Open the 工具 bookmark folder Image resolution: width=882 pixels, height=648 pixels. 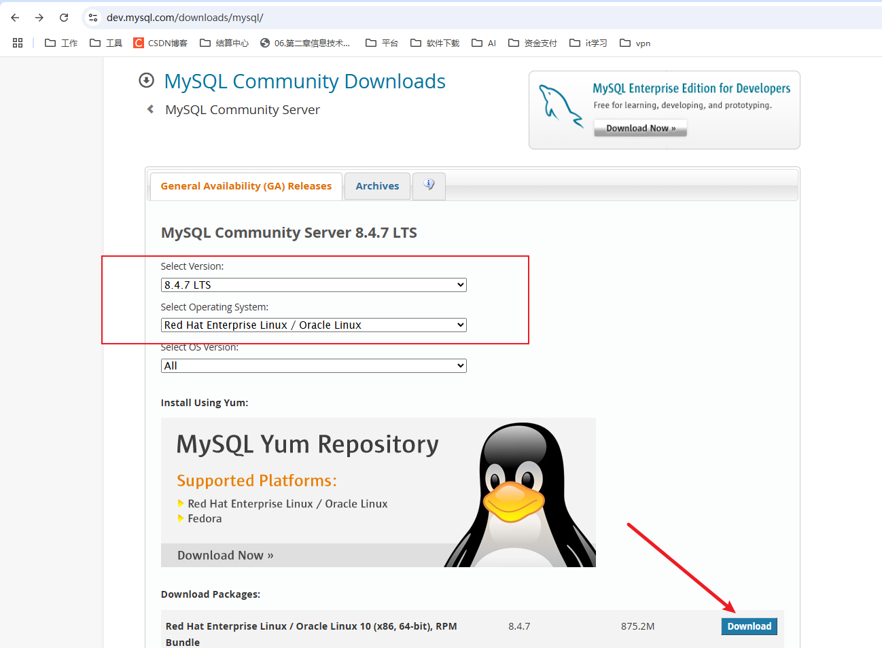[106, 43]
